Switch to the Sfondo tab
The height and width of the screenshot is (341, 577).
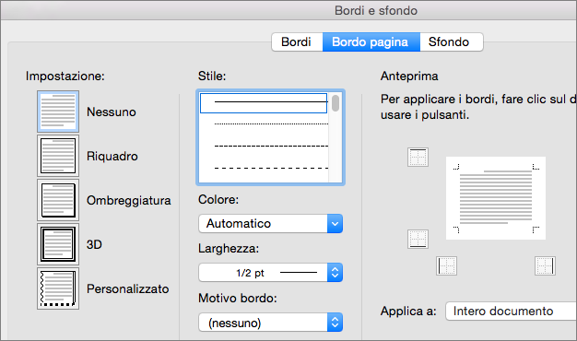[x=451, y=42]
